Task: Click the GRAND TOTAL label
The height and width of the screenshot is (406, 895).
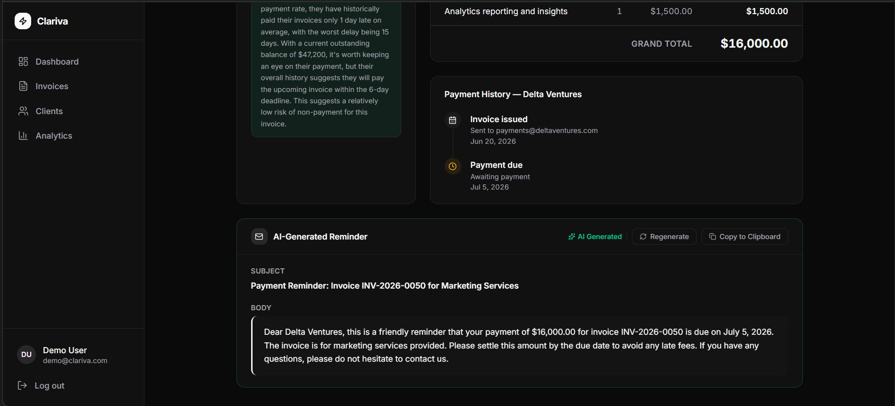Action: coord(661,44)
